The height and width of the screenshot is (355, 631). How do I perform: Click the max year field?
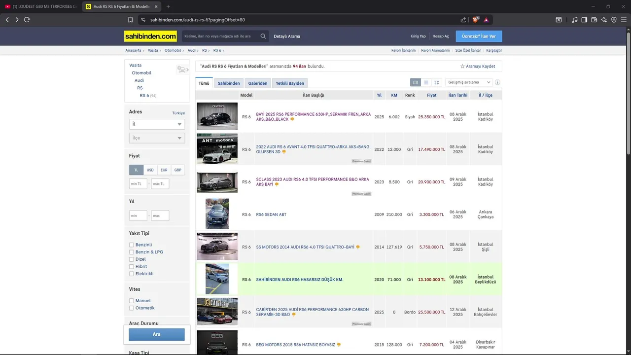pos(160,215)
